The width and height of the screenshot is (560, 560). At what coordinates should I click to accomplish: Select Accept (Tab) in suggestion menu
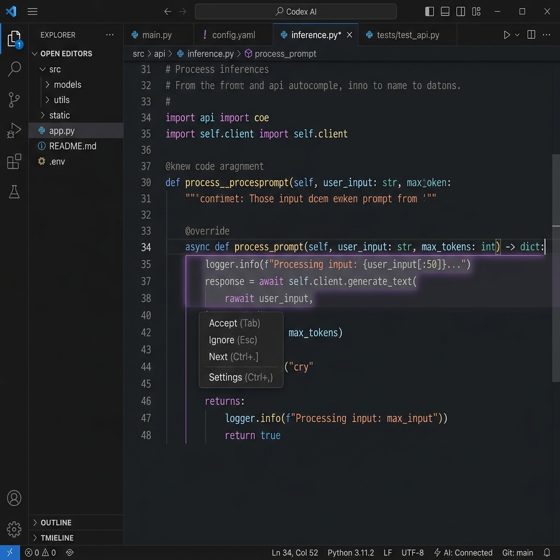click(x=234, y=323)
